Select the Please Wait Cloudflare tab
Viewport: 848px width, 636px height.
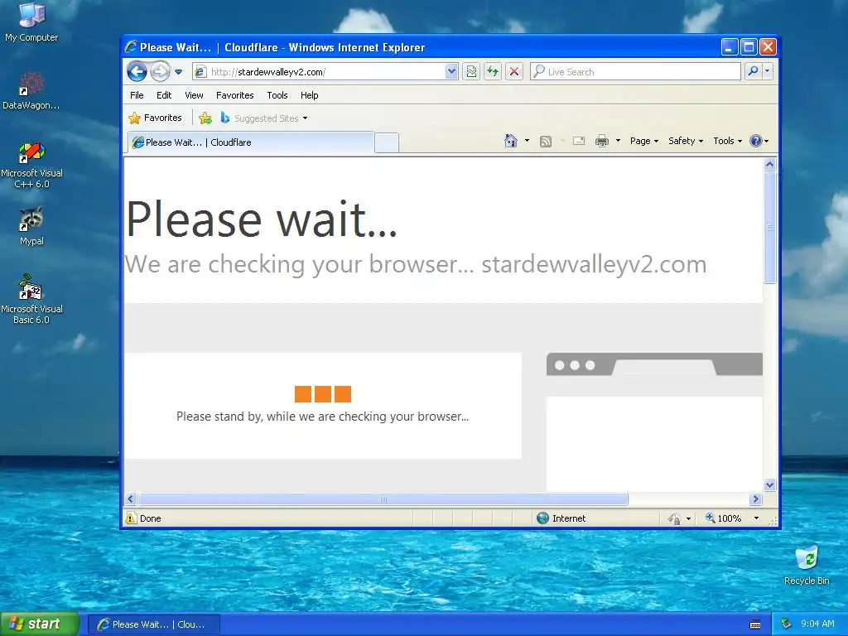point(250,142)
